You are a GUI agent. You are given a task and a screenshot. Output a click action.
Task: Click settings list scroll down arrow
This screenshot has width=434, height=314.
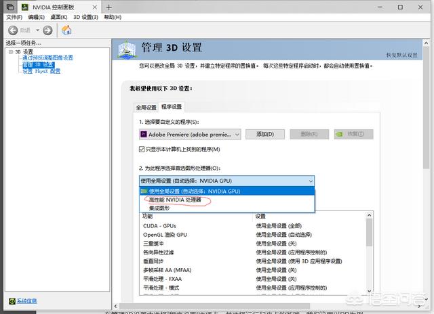369,291
